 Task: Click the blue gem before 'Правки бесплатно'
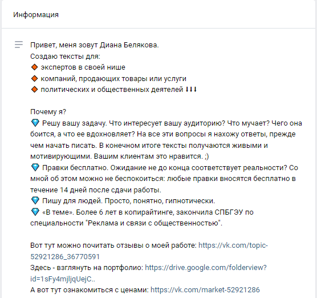click(x=35, y=168)
